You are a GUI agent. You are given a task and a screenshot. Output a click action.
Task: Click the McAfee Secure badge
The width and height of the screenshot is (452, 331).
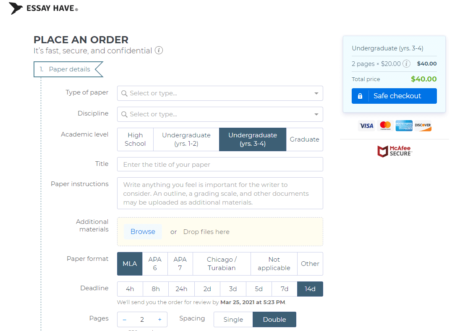click(x=394, y=151)
